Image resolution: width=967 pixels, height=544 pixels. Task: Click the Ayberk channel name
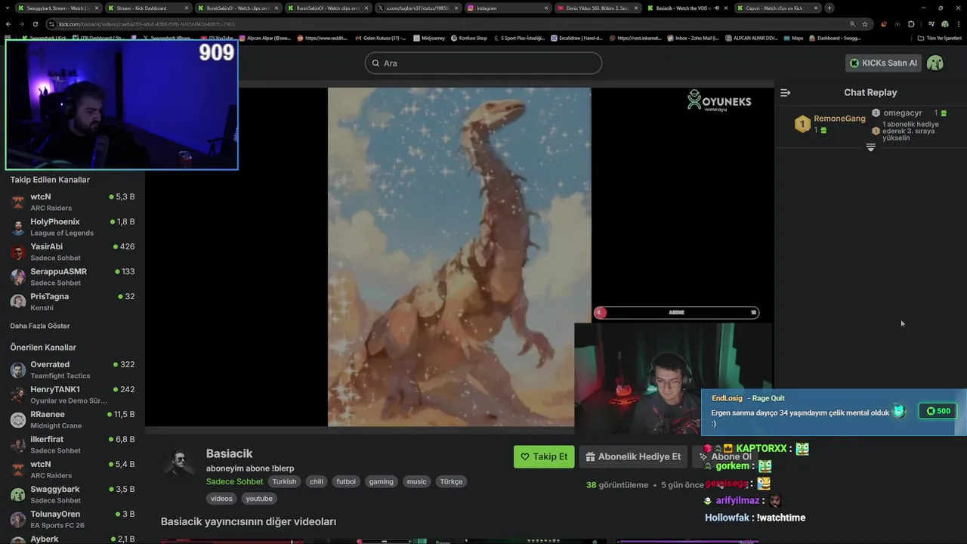(x=45, y=539)
